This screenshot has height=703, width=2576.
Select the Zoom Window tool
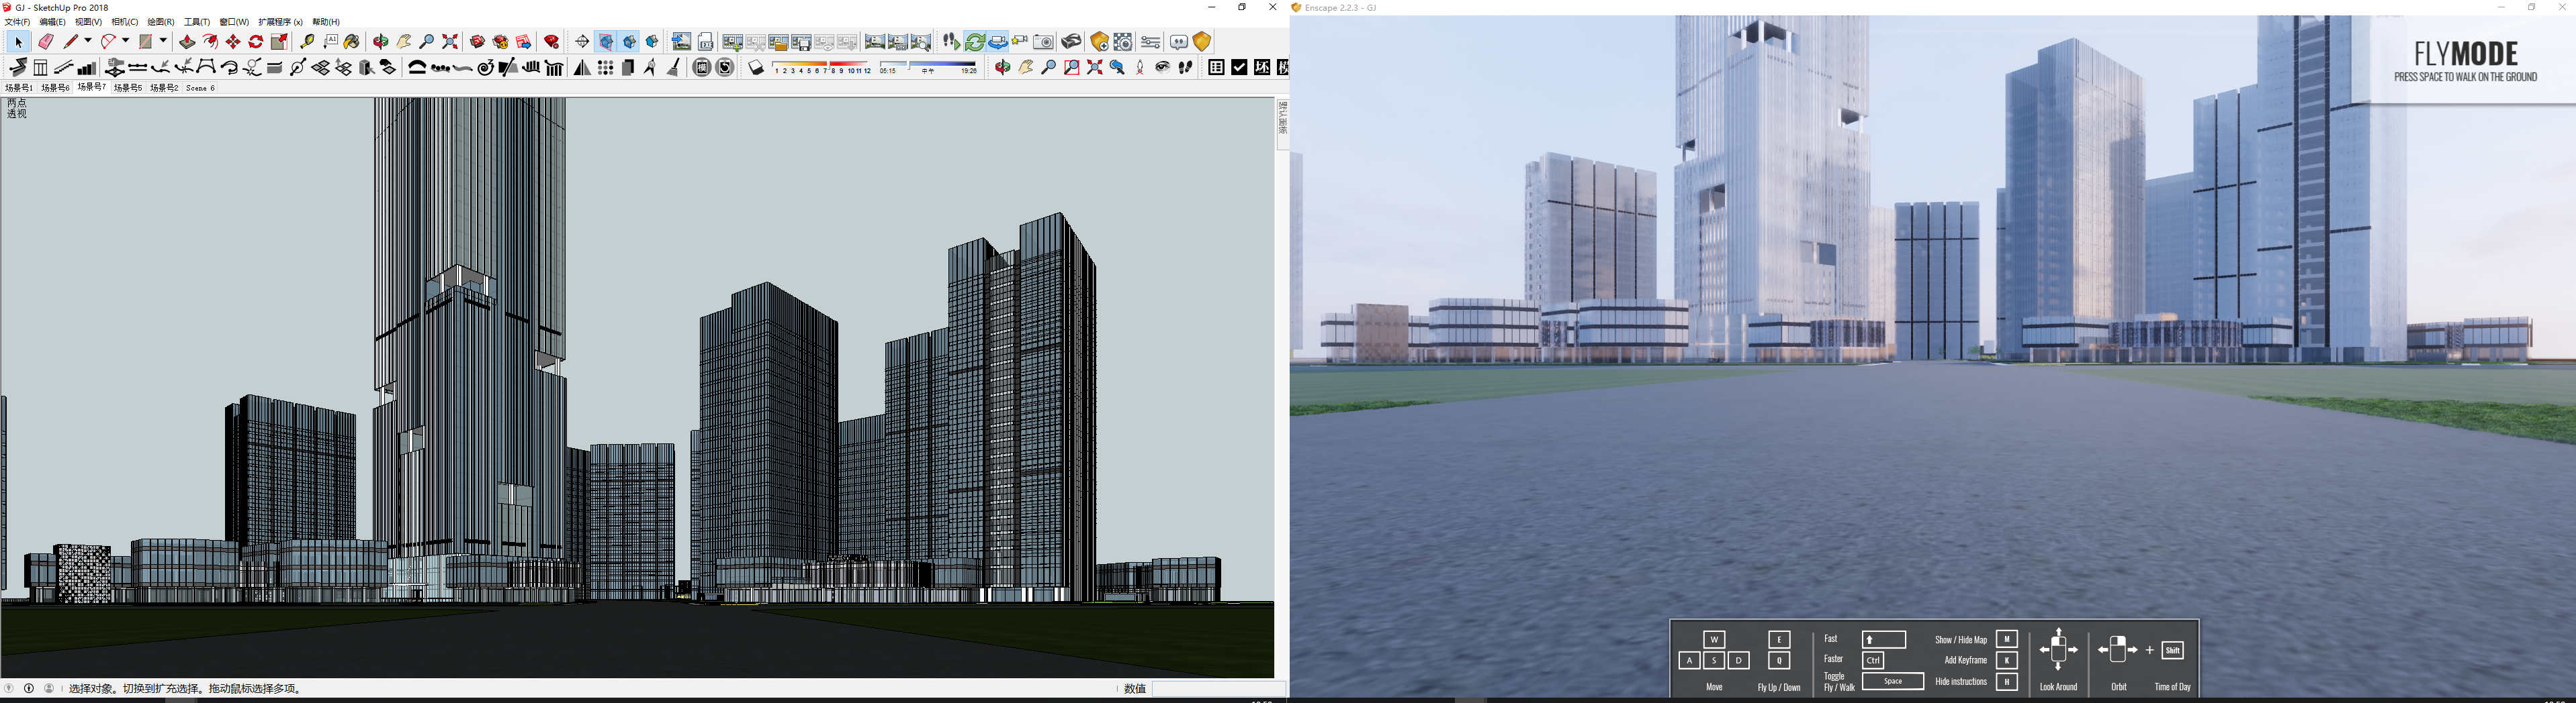[x=1072, y=68]
